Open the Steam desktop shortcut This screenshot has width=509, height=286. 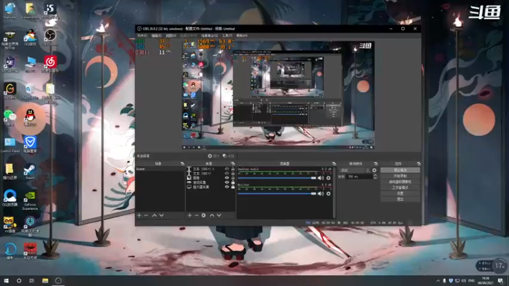[x=29, y=172]
